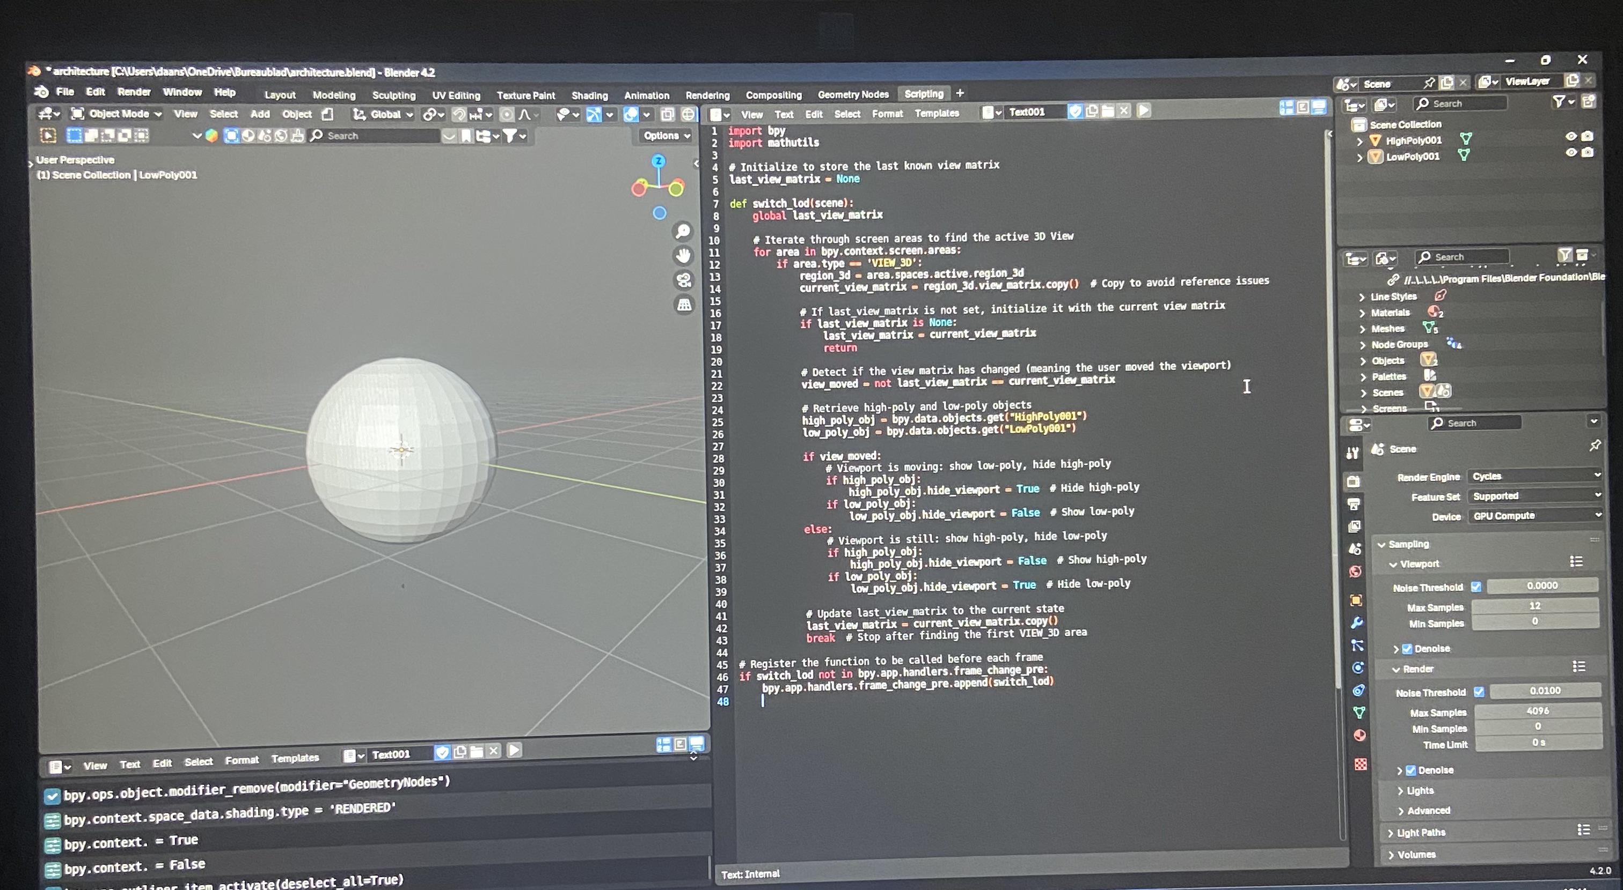This screenshot has height=890, width=1623.
Task: Click the Options button in viewport header
Action: 663,135
